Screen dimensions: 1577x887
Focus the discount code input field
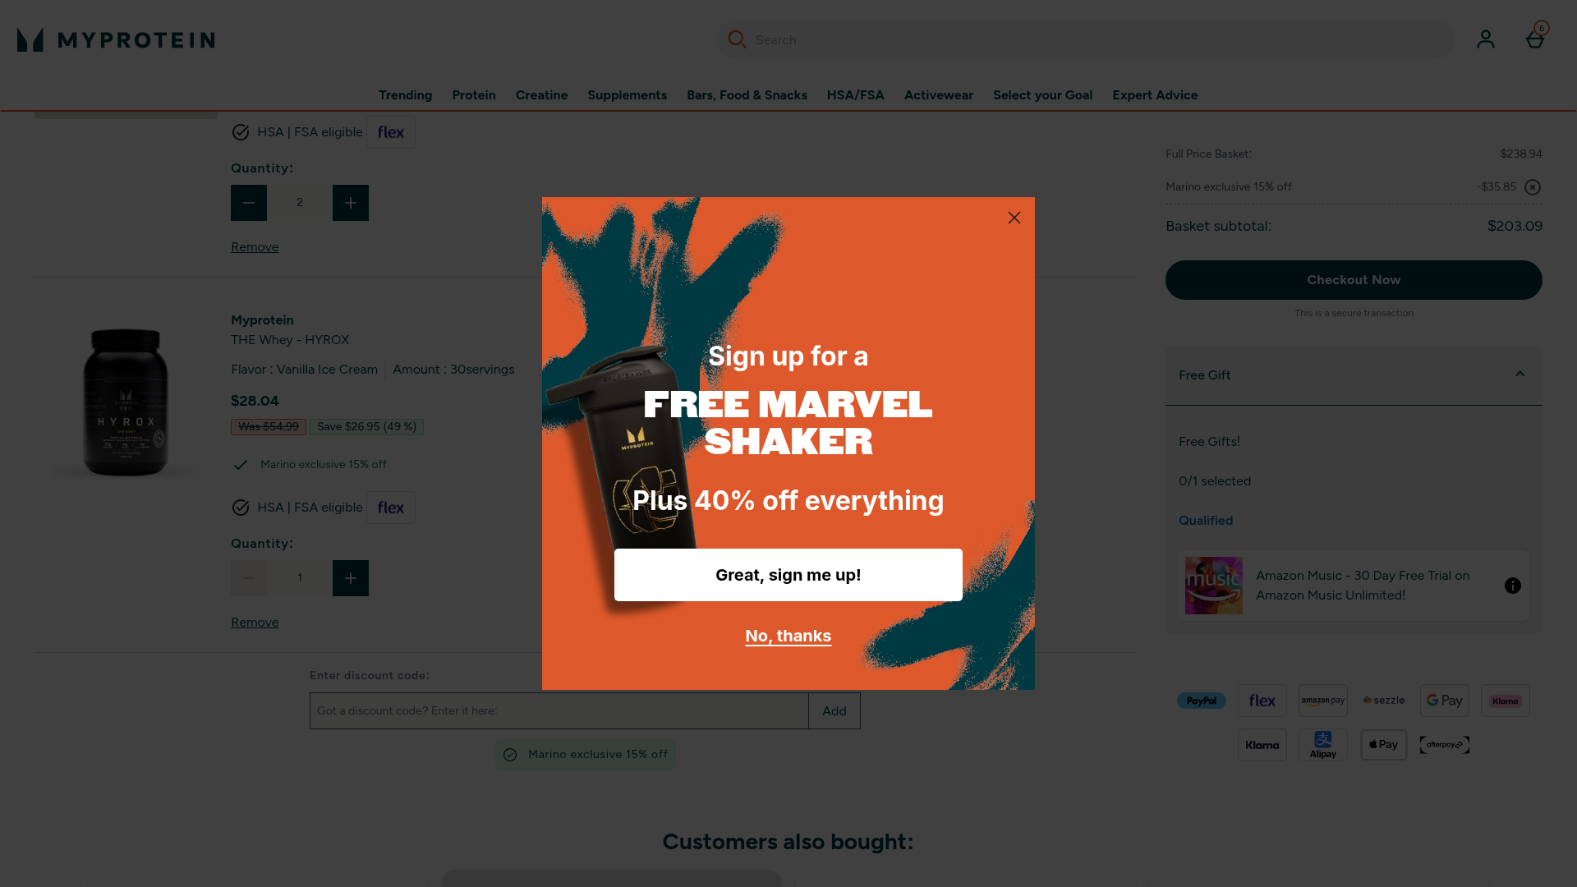click(559, 711)
